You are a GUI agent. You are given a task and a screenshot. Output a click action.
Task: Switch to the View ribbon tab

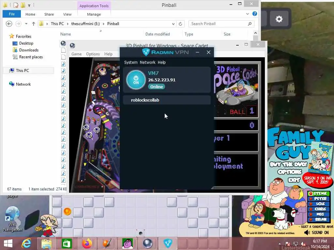(x=67, y=14)
